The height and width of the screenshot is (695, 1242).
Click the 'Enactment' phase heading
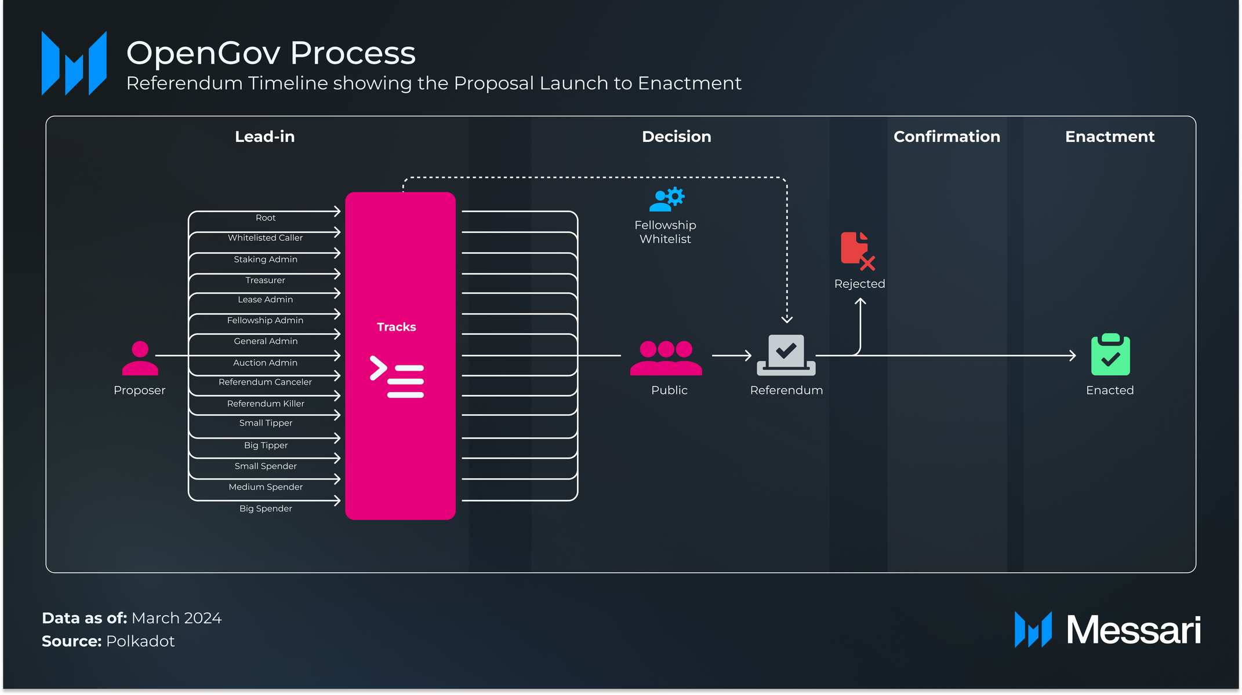point(1110,137)
